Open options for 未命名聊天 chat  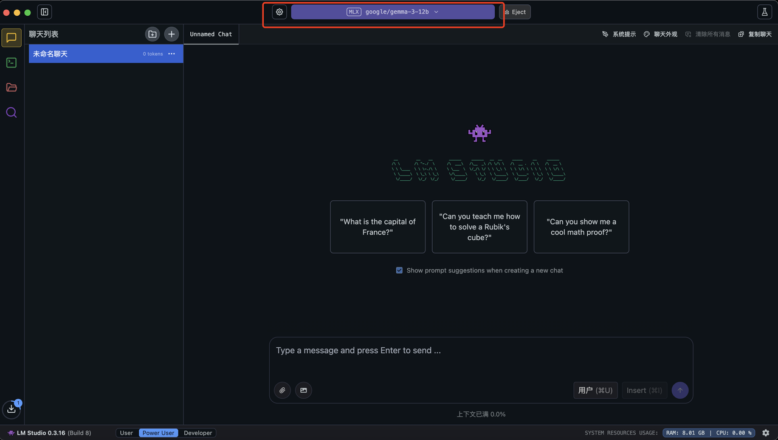tap(171, 54)
